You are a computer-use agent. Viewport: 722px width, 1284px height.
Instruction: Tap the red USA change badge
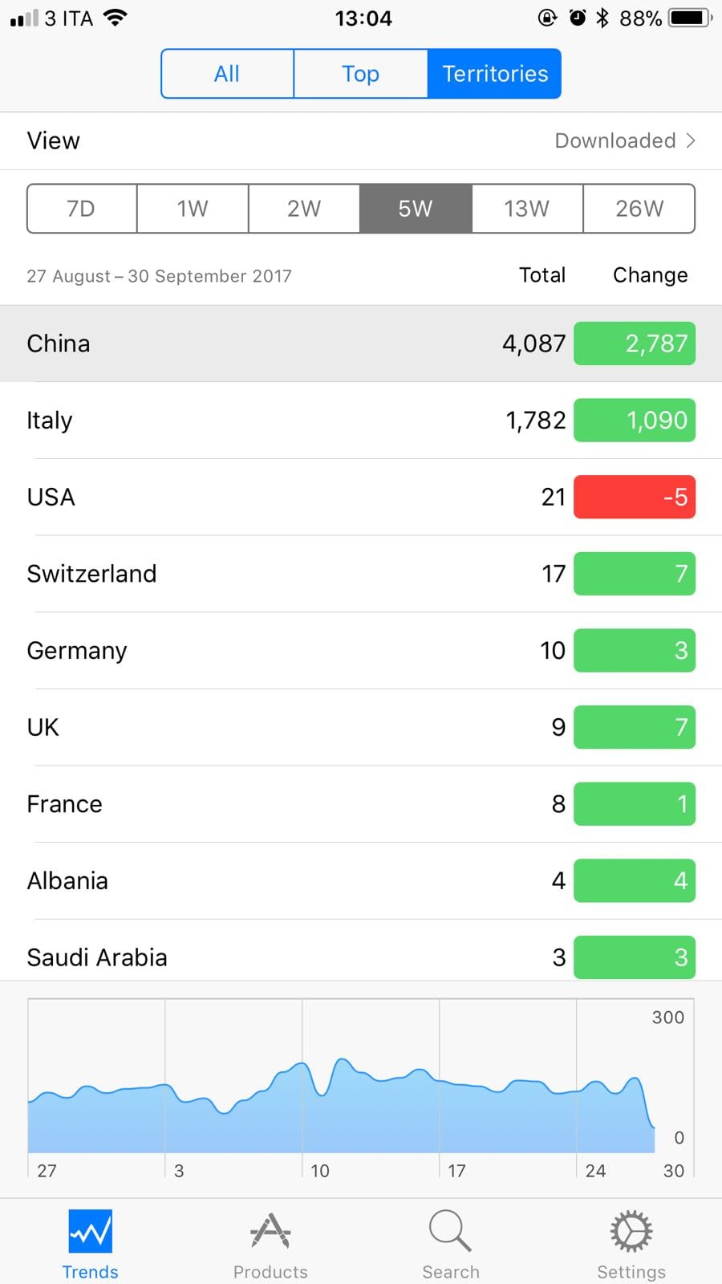[x=634, y=498]
